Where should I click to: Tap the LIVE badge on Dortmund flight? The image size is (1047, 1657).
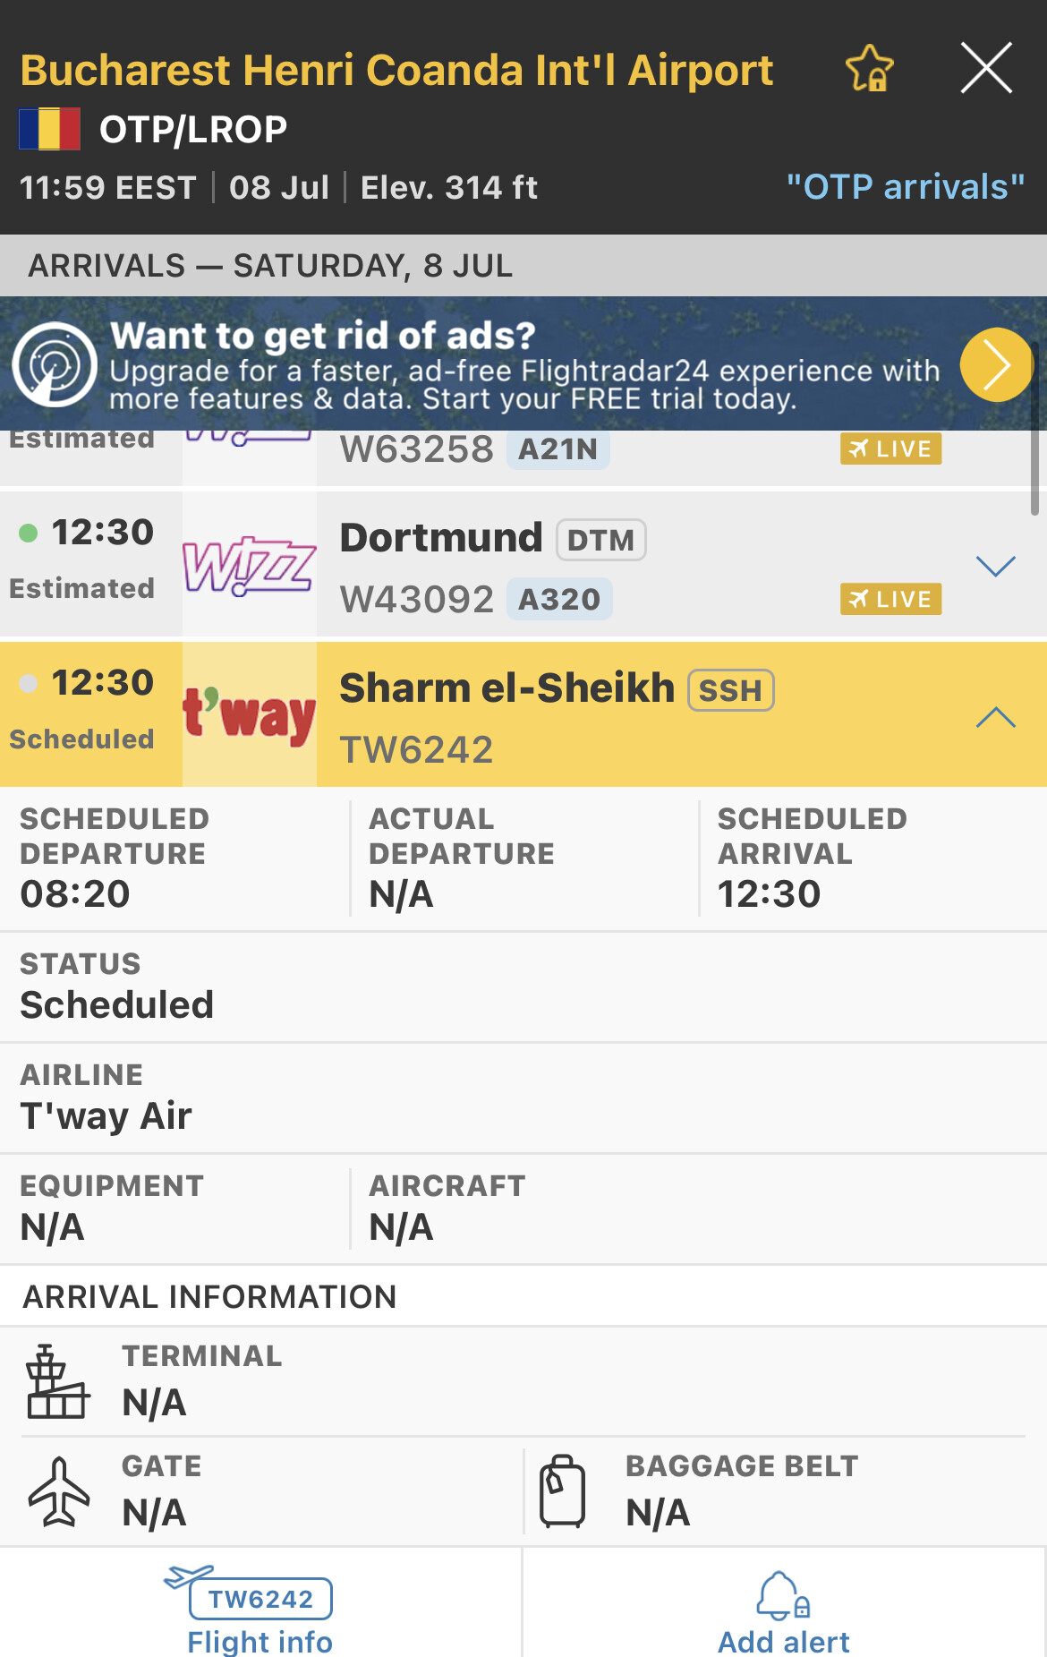pos(890,599)
